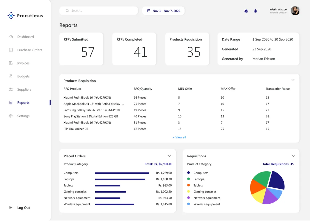This screenshot has height=221, width=310.
Task: Click the Transaction Value column header
Action: click(x=278, y=89)
